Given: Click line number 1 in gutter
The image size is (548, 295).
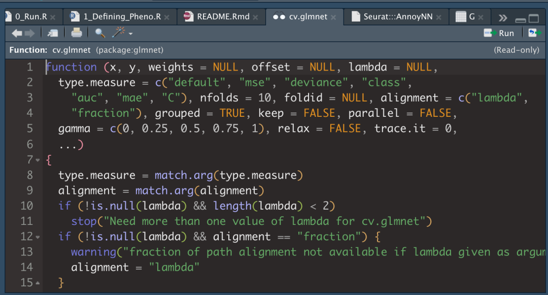Looking at the screenshot, I should point(30,67).
